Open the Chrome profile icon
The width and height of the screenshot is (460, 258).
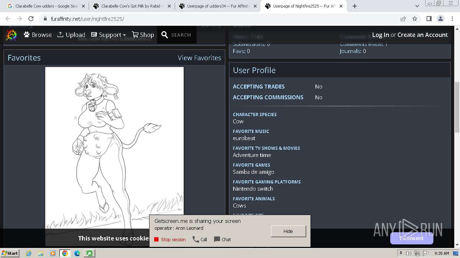pyautogui.click(x=440, y=19)
